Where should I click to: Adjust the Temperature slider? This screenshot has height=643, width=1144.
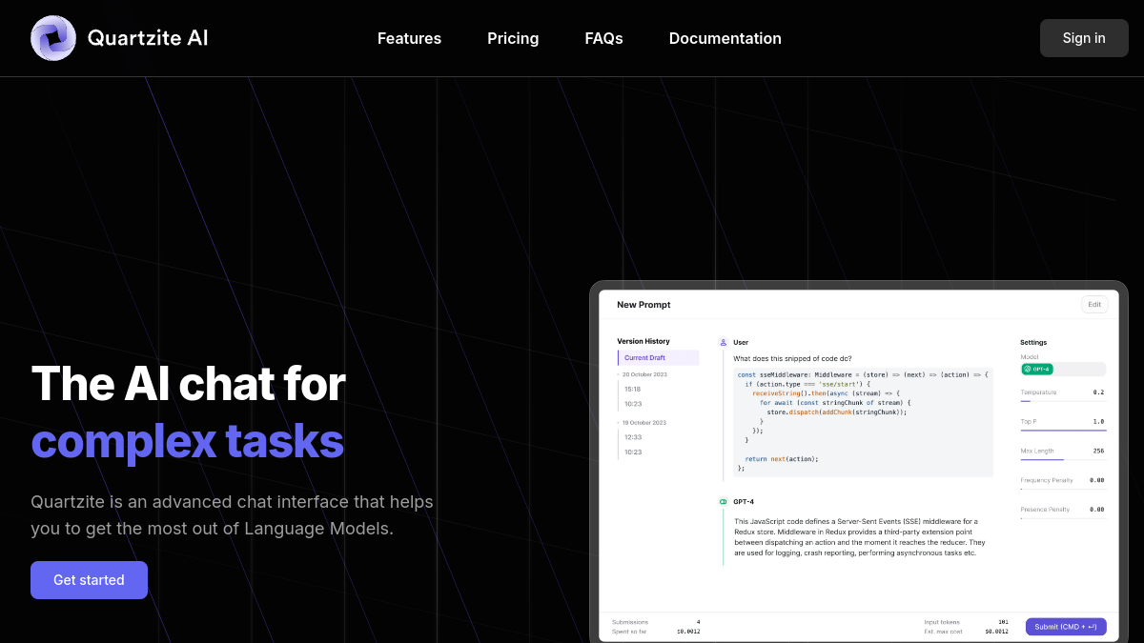click(1063, 401)
